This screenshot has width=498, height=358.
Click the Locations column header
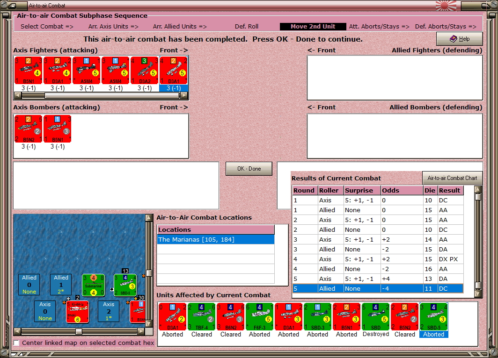216,229
